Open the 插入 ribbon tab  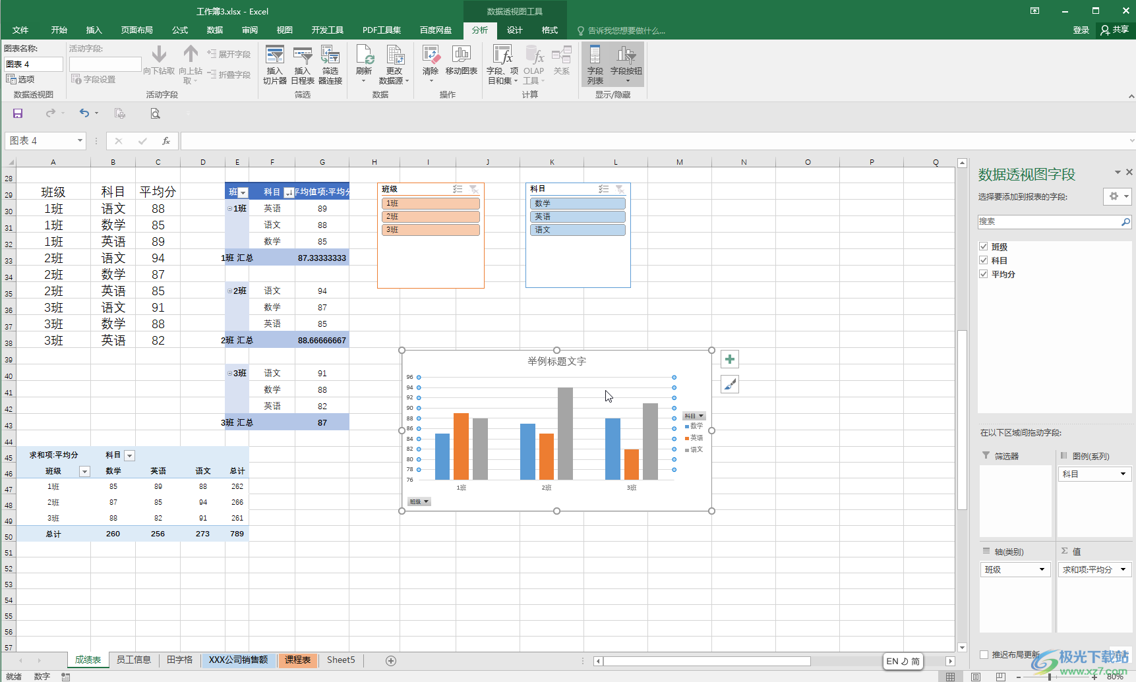[94, 30]
